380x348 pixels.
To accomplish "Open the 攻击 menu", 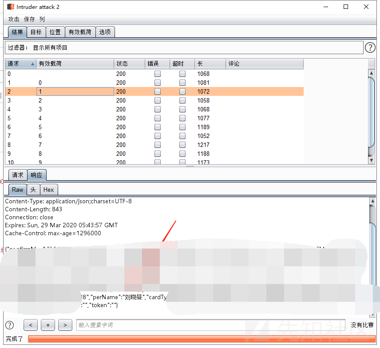I will click(14, 19).
